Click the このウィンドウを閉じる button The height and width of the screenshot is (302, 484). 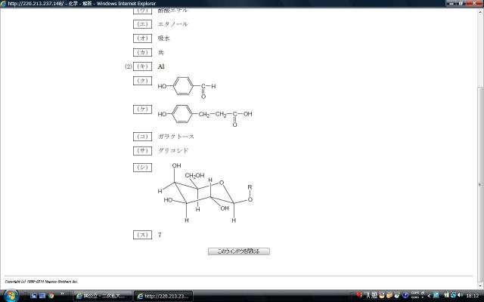pyautogui.click(x=239, y=251)
